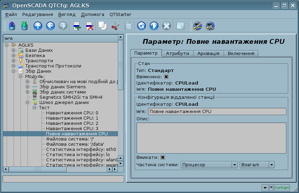Switch to the Включення tab
299x193 pixels.
point(241,54)
